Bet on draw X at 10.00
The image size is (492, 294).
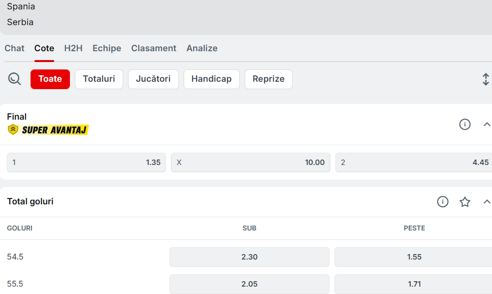251,163
